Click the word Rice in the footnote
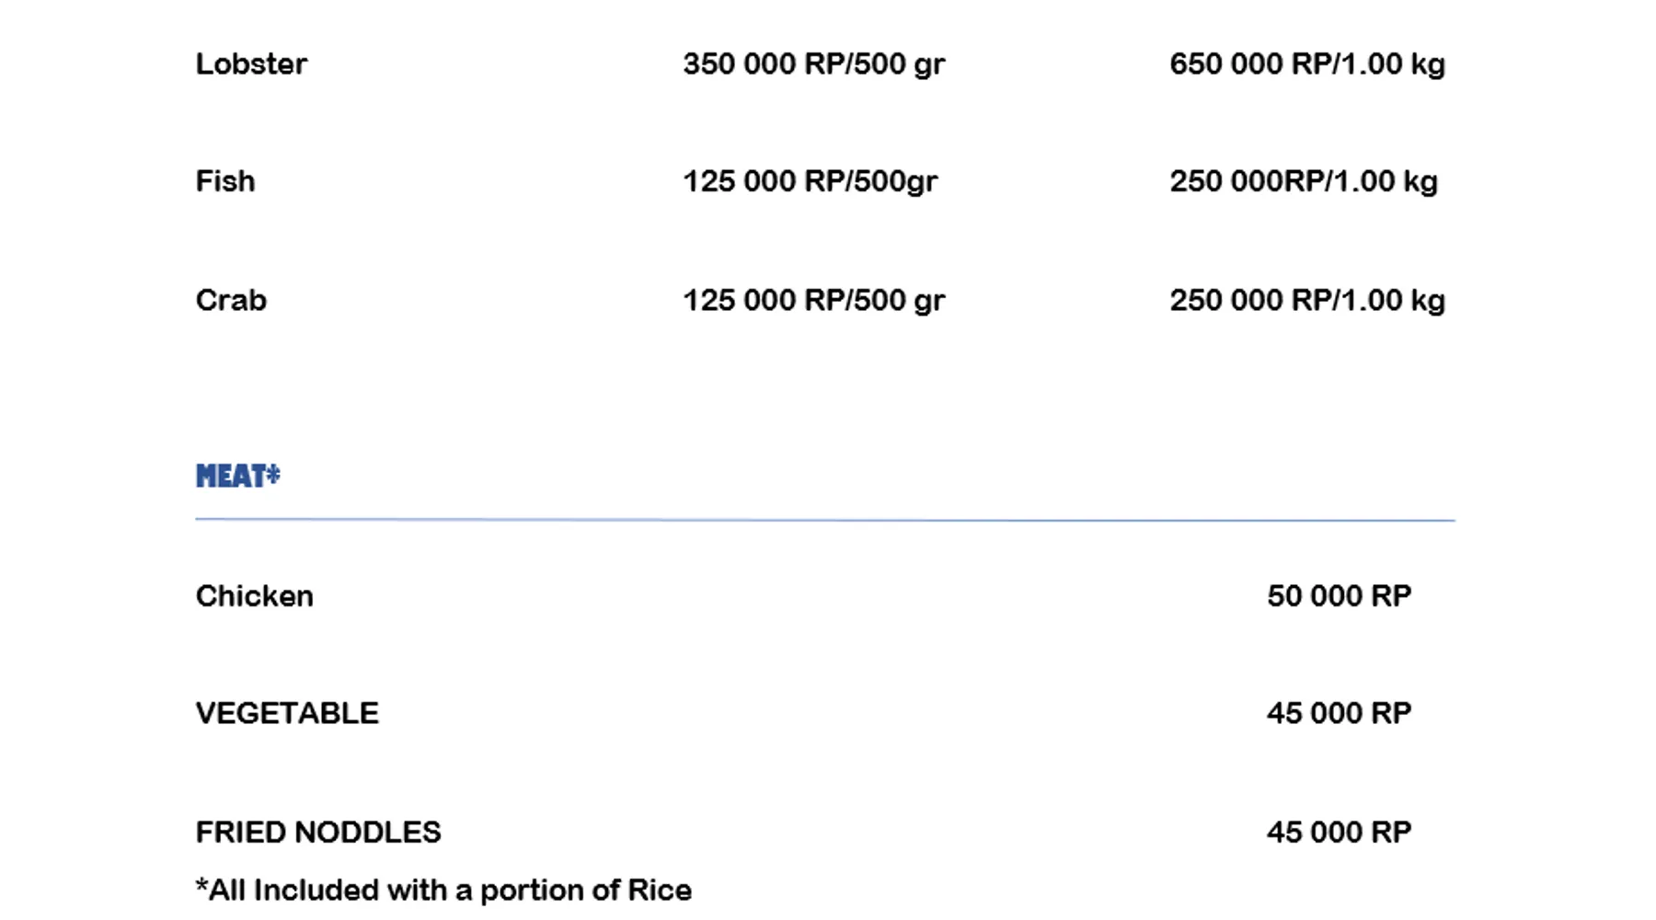Viewport: 1656px width, 920px height. [659, 891]
